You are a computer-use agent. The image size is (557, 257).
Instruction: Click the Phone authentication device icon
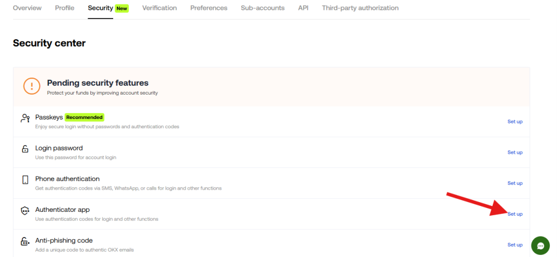click(25, 180)
